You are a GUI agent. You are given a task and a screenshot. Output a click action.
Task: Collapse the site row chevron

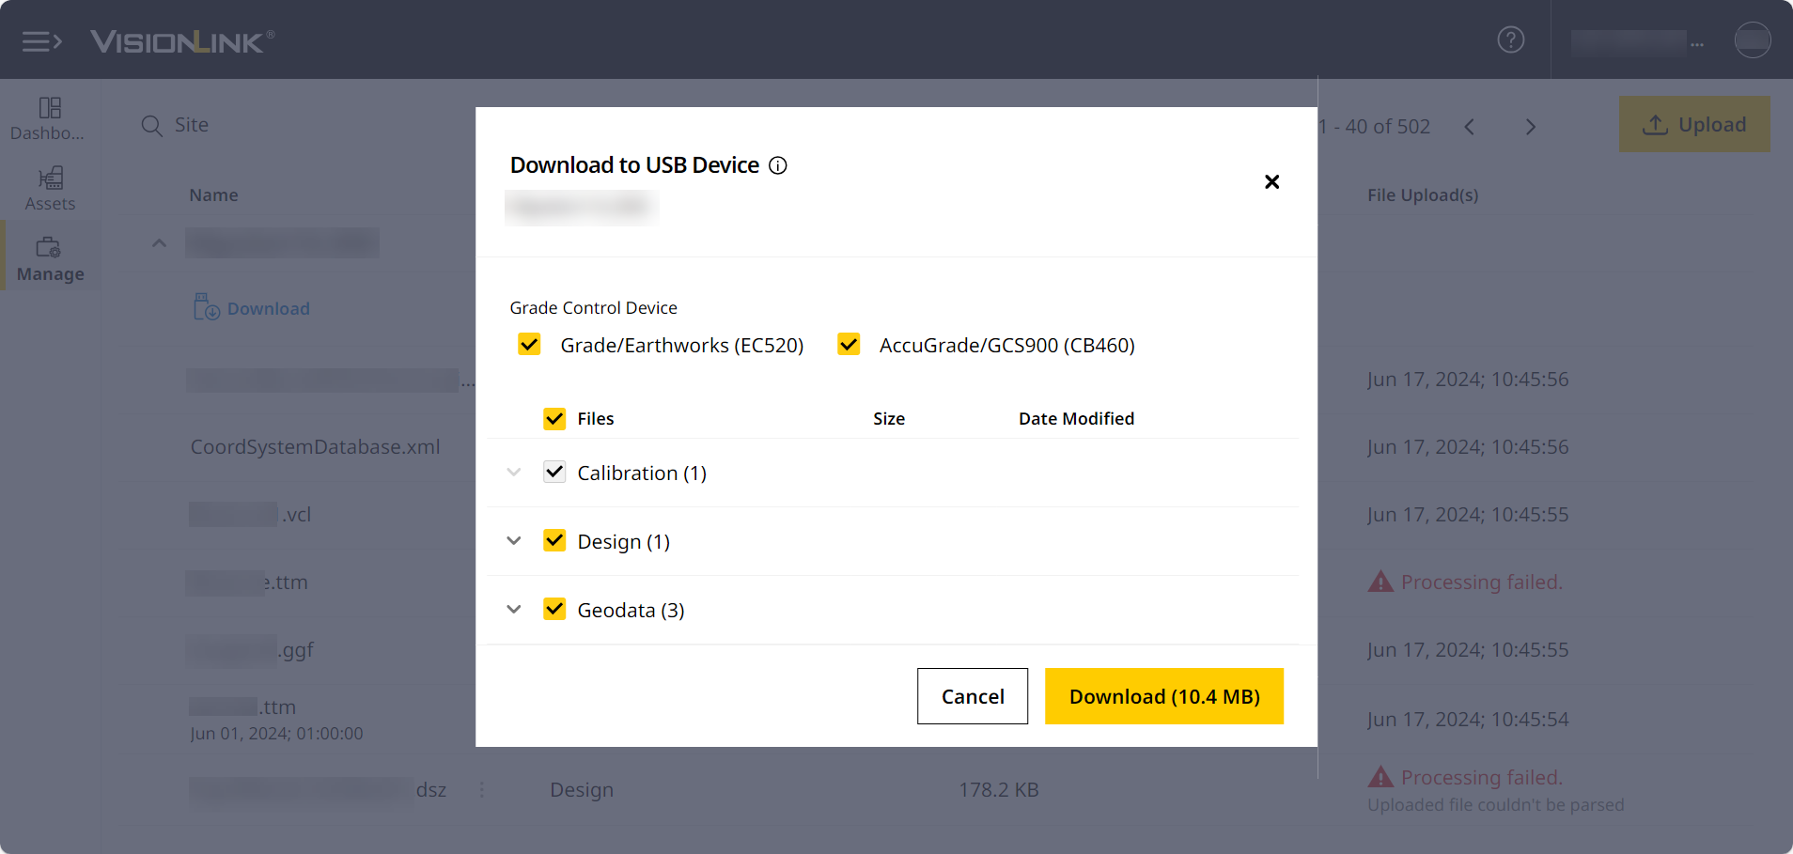[x=160, y=243]
